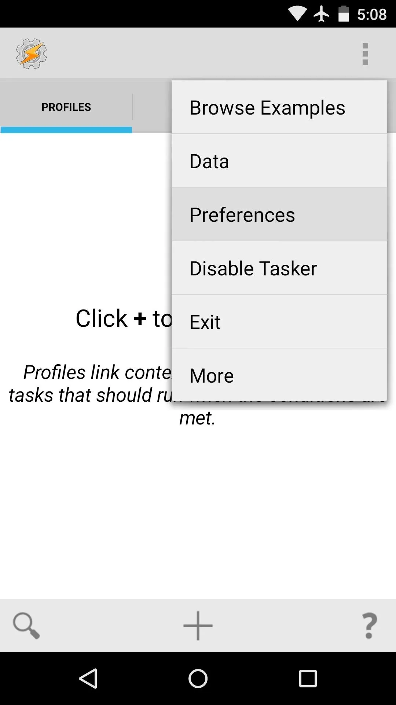The width and height of the screenshot is (396, 705).
Task: Choose Browse Examples from the menu
Action: point(279,108)
